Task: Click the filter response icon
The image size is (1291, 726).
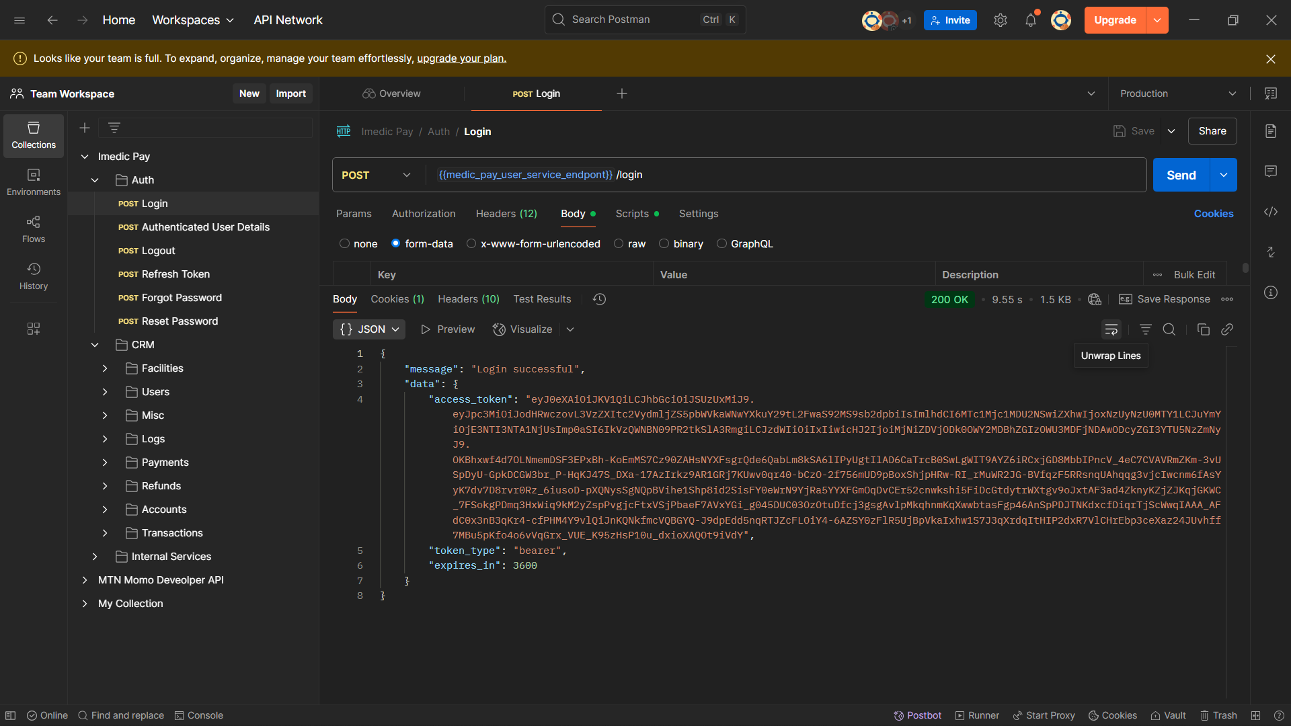Action: 1146,329
